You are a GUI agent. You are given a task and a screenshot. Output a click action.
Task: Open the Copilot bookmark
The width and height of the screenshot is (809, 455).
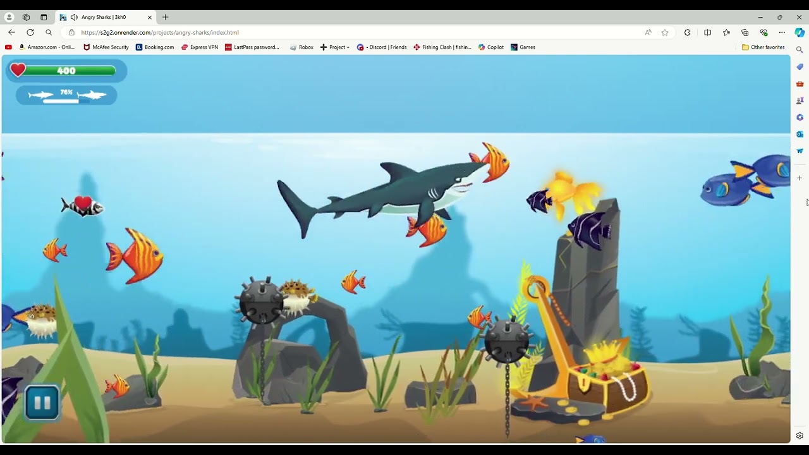tap(491, 47)
